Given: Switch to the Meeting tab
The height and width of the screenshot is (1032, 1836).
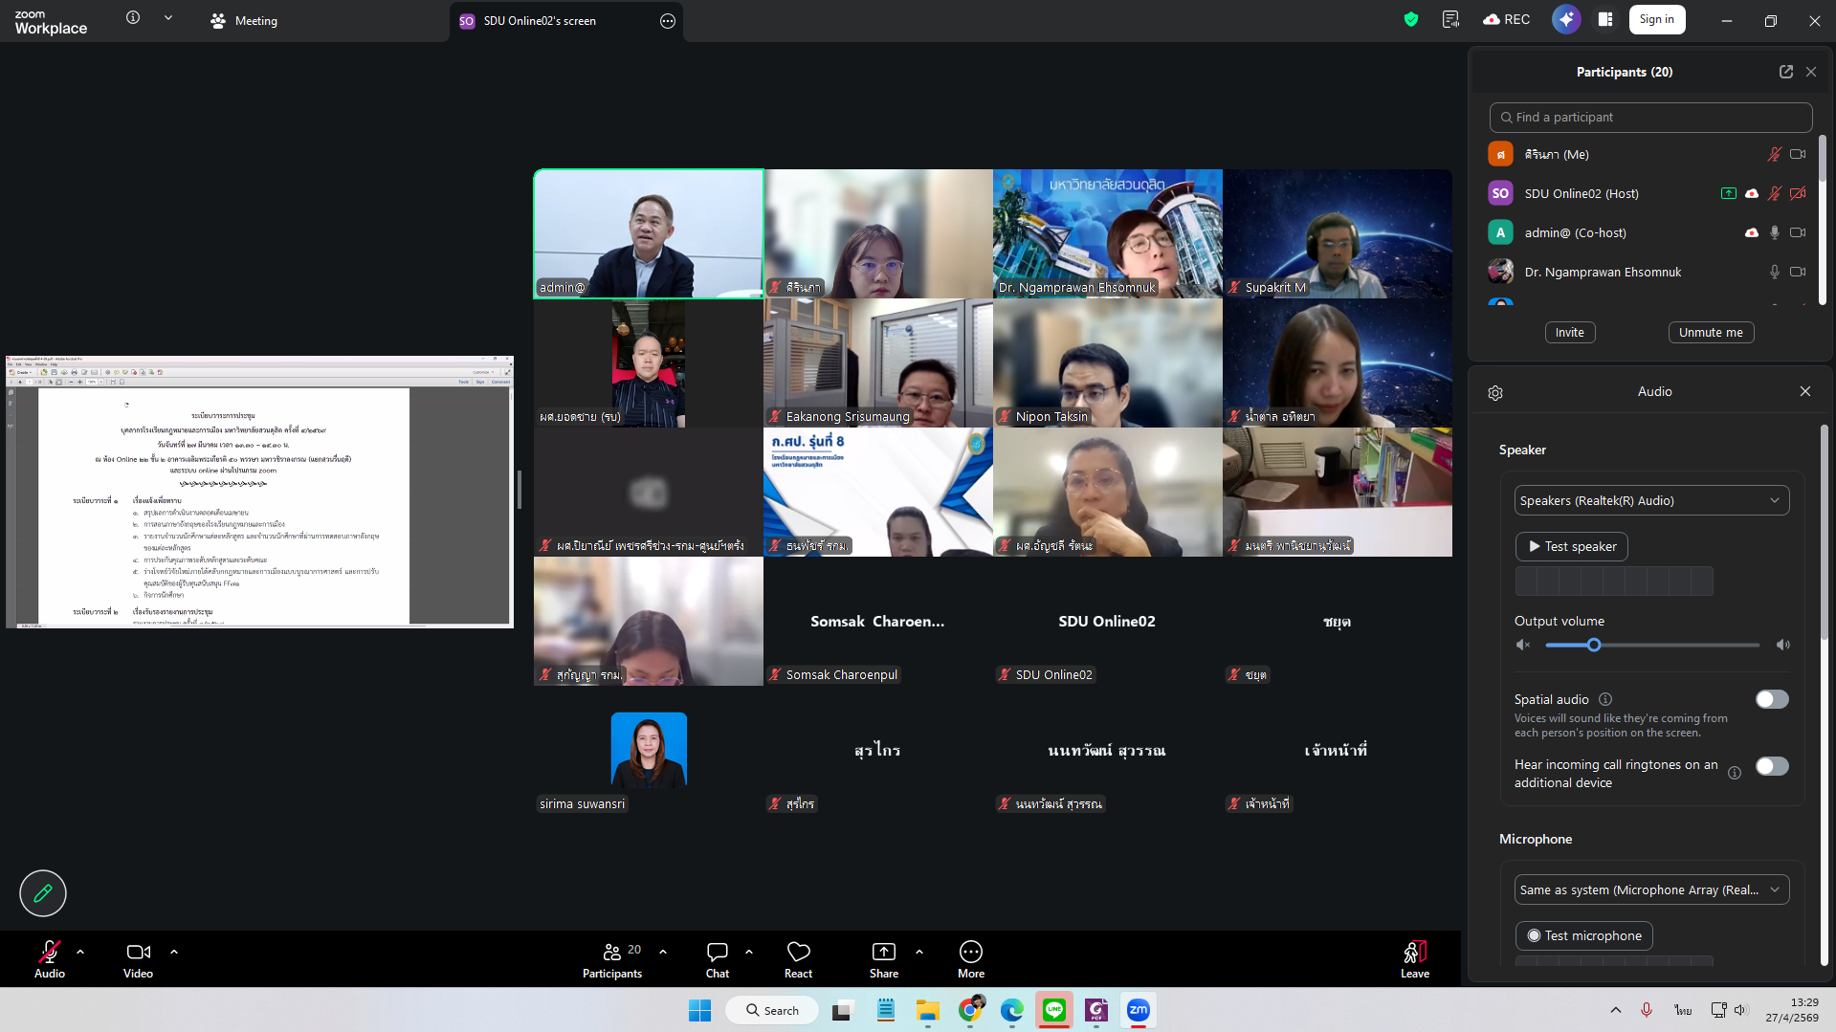Looking at the screenshot, I should point(244,20).
